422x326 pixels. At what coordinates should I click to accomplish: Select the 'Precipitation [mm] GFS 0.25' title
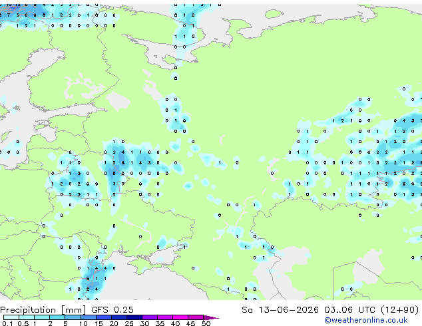67,310
